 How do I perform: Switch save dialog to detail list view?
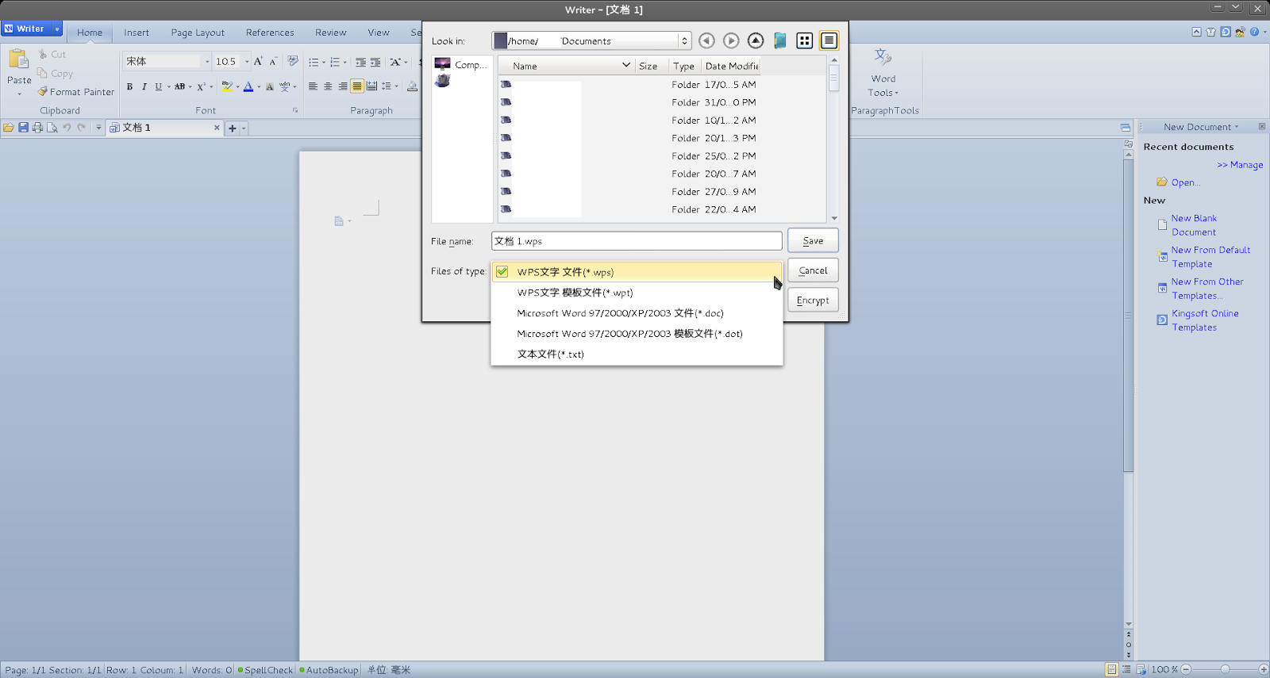829,40
